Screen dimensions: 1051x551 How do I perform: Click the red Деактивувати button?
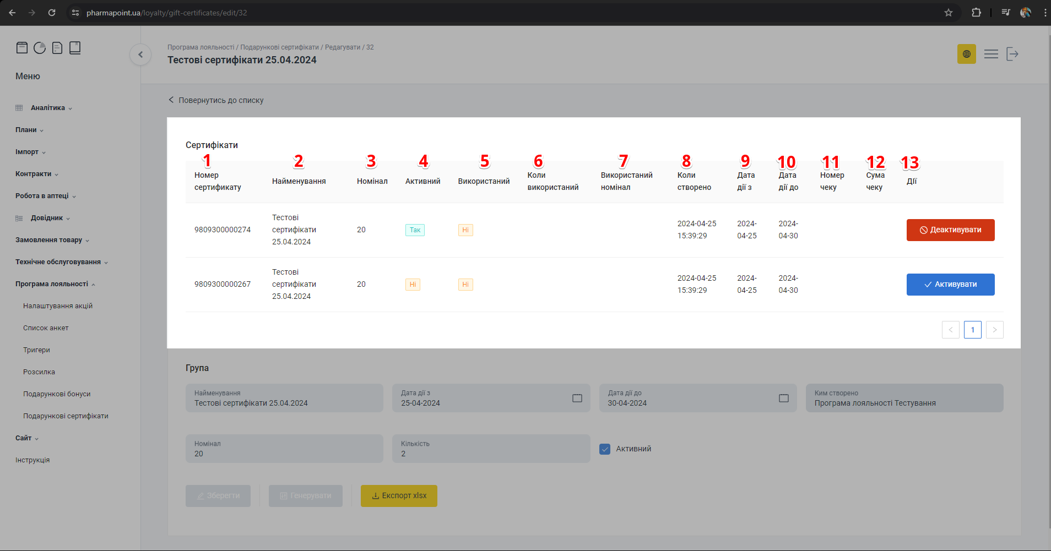click(x=950, y=230)
